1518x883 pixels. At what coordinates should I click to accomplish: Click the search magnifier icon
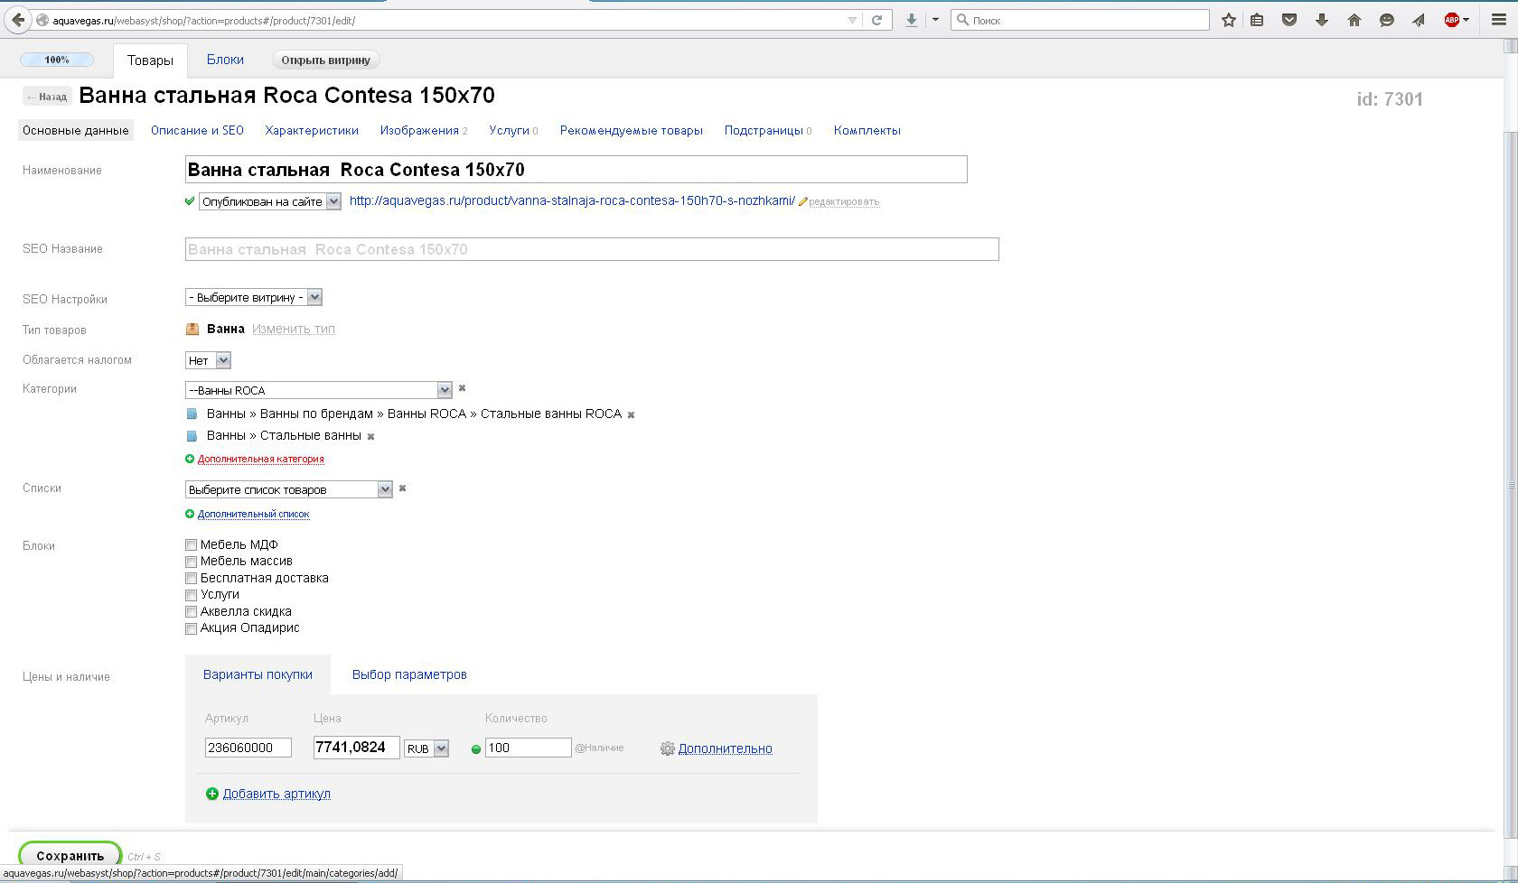[962, 20]
